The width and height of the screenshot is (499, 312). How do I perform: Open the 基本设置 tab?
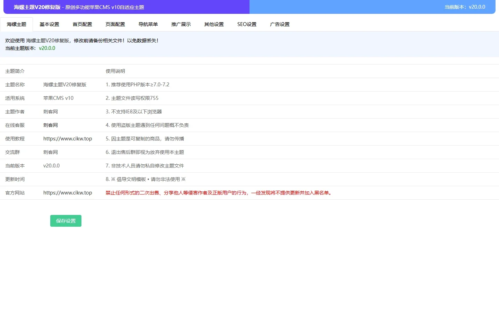point(49,24)
